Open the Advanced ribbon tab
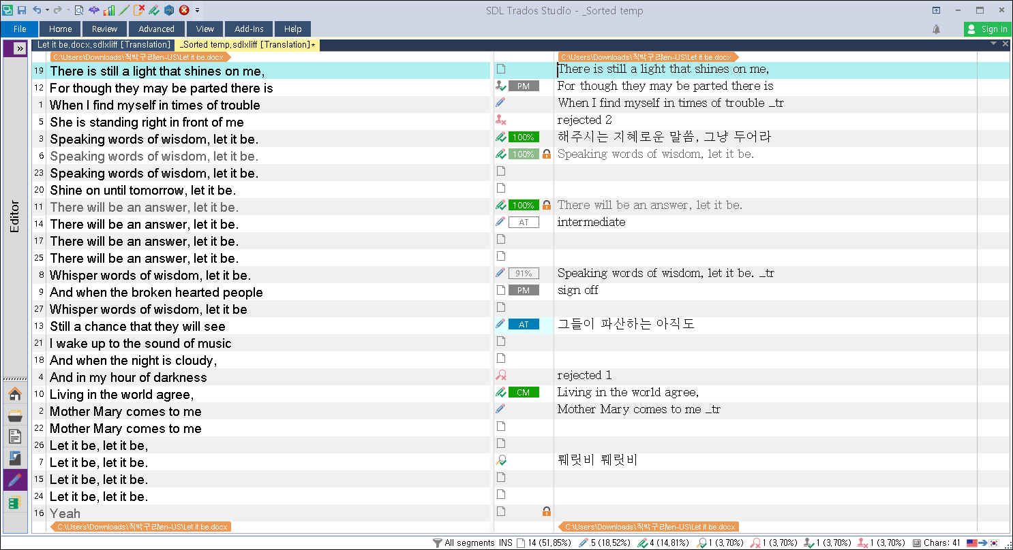The height and width of the screenshot is (550, 1013). click(157, 29)
